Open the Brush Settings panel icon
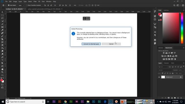185x104 pixels. 155,24
